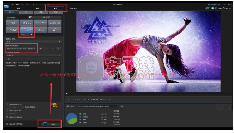Select the AVI output format
The width and height of the screenshot is (234, 133).
pyautogui.click(x=13, y=23)
